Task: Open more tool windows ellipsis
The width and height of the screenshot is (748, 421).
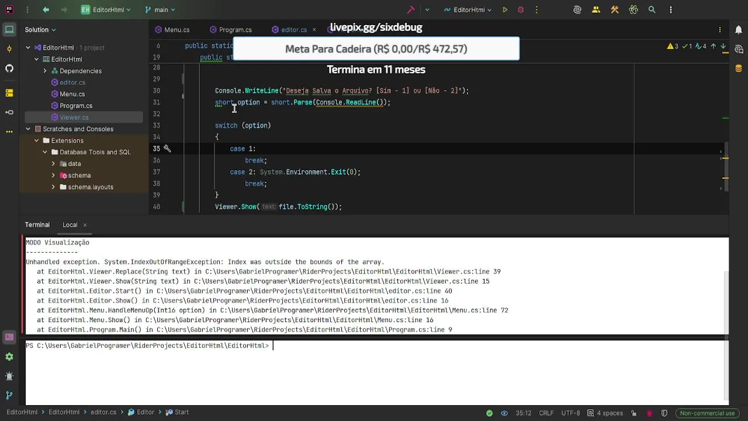Action: point(9,132)
